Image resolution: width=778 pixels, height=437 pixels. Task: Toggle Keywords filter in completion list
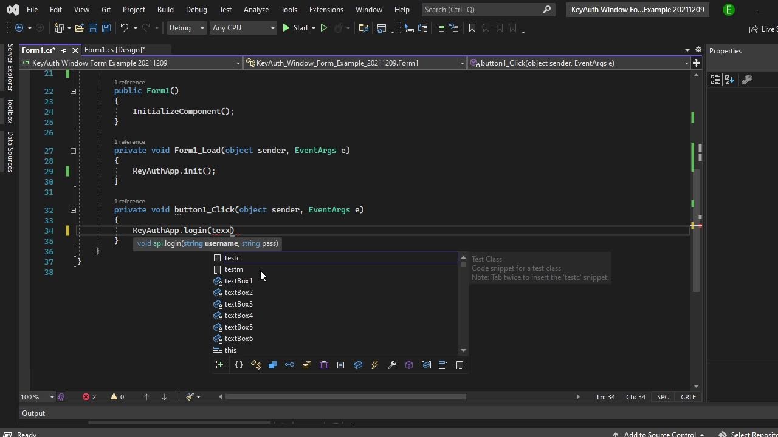443,365
